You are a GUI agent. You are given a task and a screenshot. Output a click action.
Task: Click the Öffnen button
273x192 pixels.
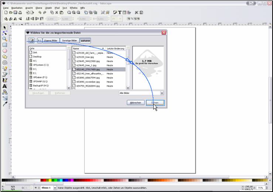coord(155,103)
